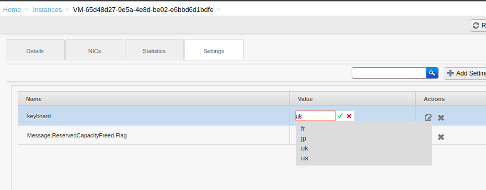Viewport: 486px width, 190px height.
Task: Delete the Message.ReservedCapacityFreed.Flag setting
Action: (441, 137)
